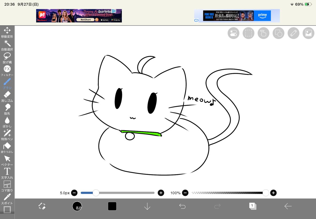Tap the ad info icon on NetShort banner
Screen dimensions: 316x219
pos(114,11)
